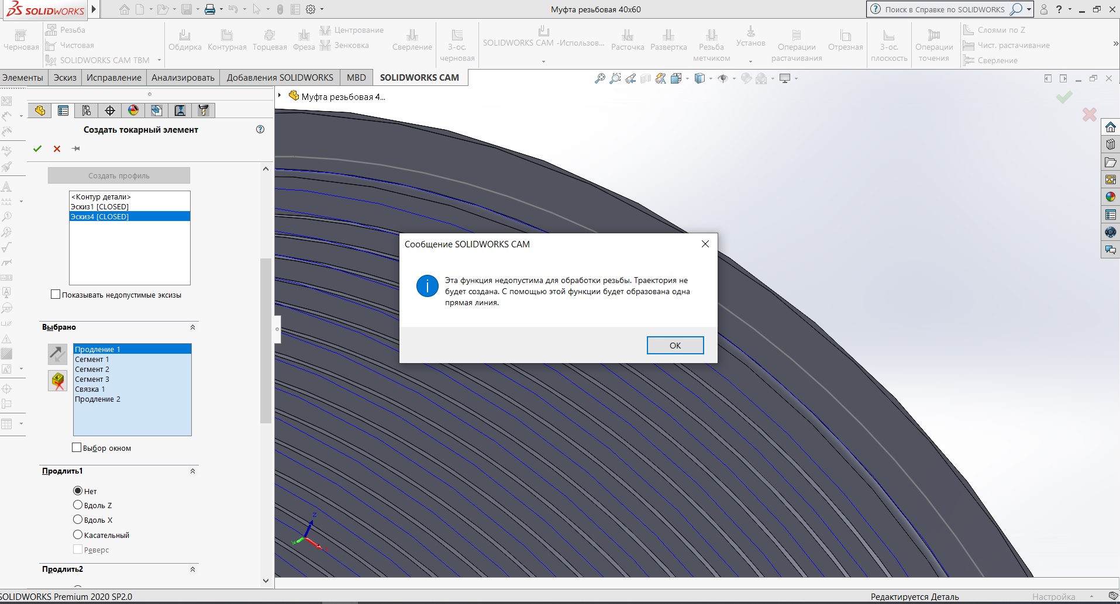The image size is (1120, 604).
Task: Select the Вдоль Z radio button
Action: tap(78, 505)
